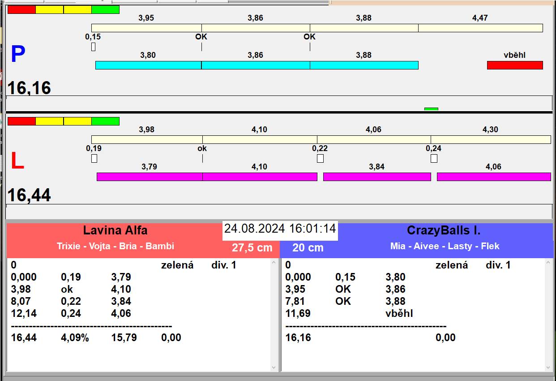
Task: Select the red vběhl bar in the P lane
Action: [x=515, y=65]
